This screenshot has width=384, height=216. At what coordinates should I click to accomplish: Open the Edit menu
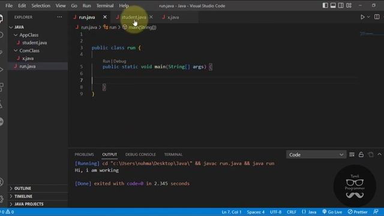(x=22, y=5)
